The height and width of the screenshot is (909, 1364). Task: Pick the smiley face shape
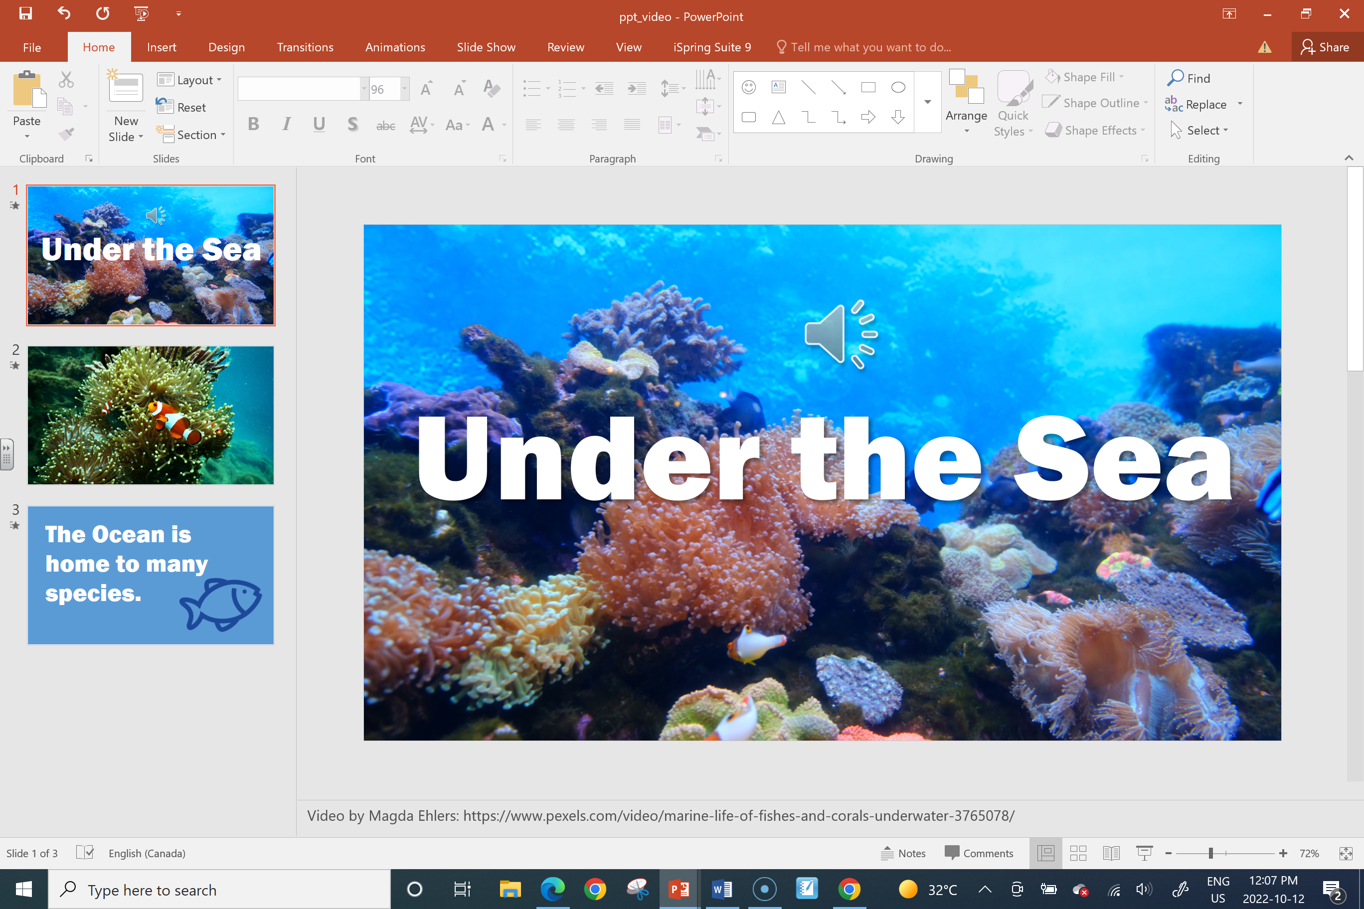(749, 88)
